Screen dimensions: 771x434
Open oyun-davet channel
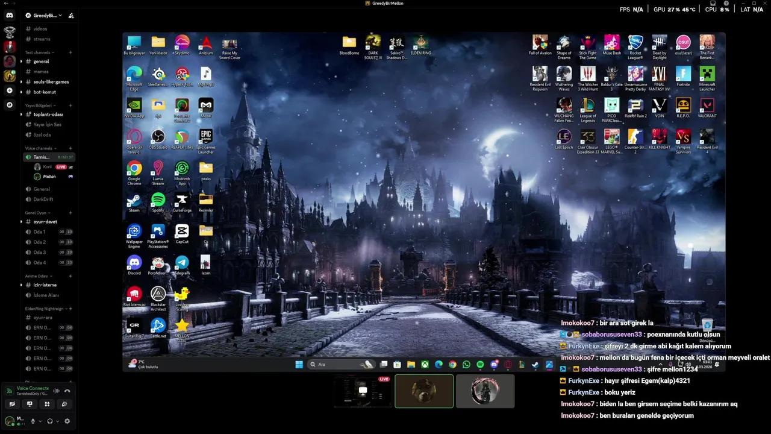click(48, 222)
